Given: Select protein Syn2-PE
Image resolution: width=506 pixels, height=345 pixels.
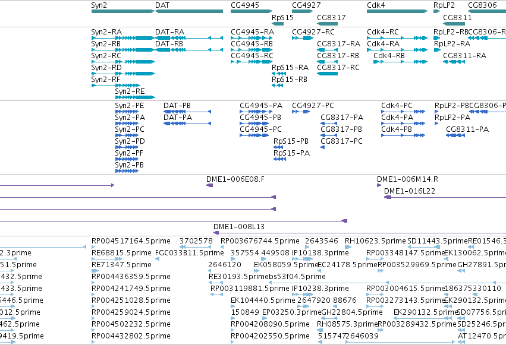Looking at the screenshot, I should (x=127, y=112).
